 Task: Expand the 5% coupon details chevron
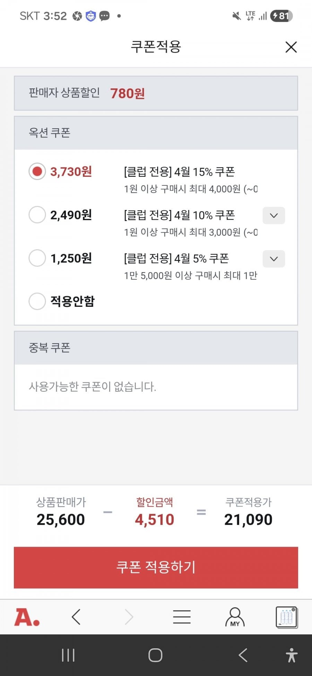[274, 259]
